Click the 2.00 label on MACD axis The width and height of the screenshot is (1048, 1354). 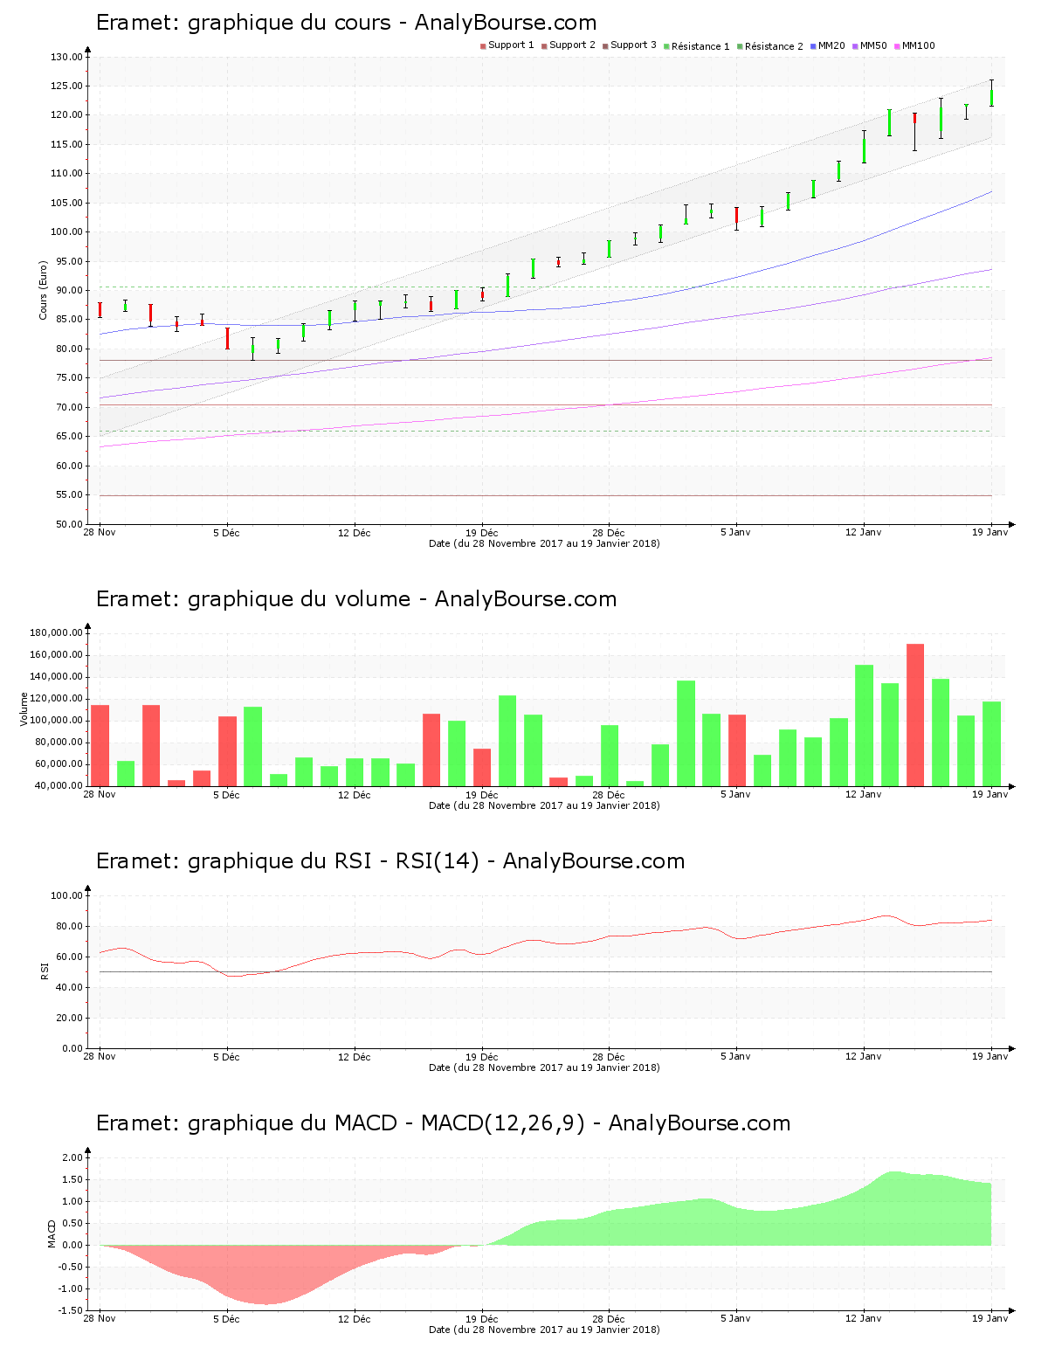point(73,1157)
